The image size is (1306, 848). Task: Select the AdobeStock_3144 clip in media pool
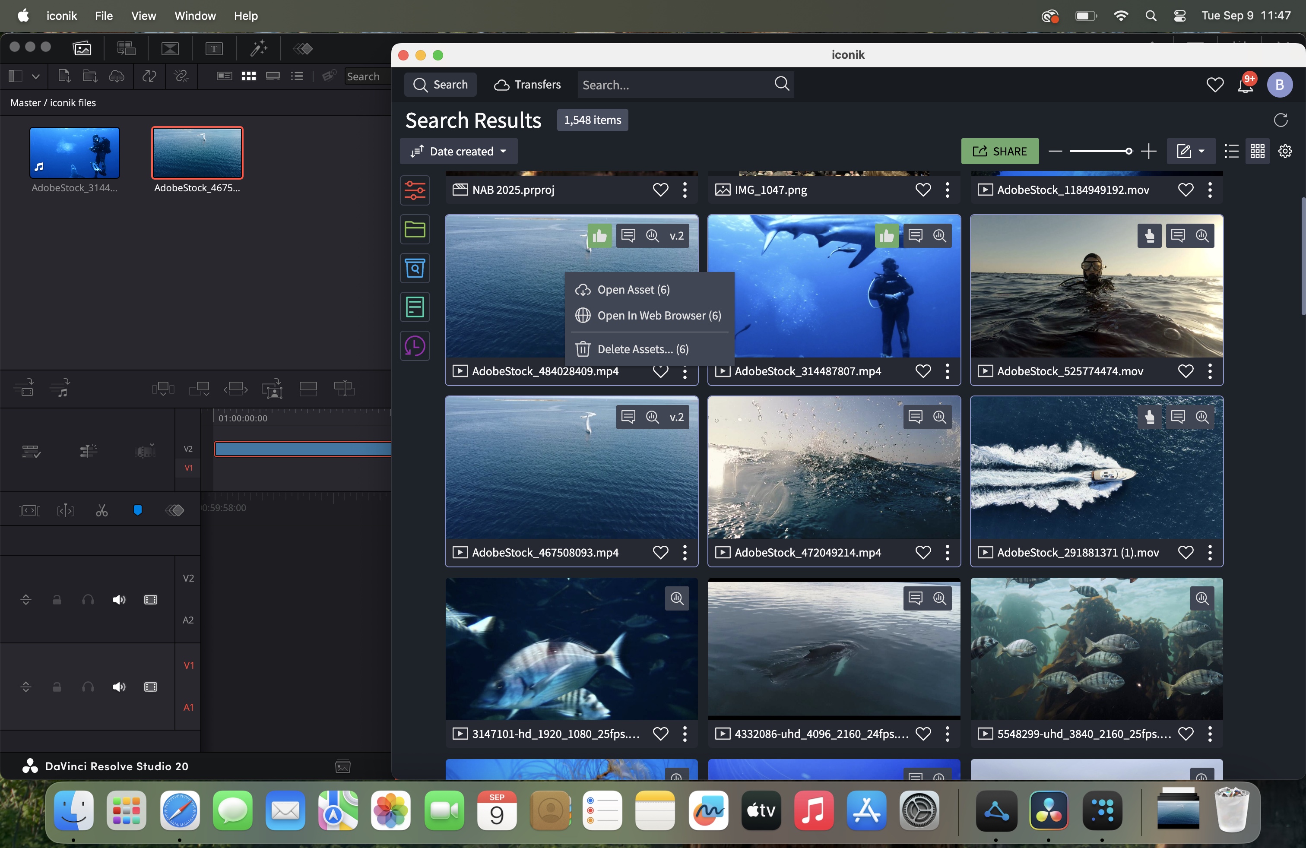click(75, 153)
